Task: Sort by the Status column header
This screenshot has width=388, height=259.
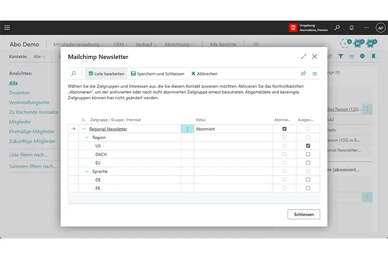Action: 201,120
